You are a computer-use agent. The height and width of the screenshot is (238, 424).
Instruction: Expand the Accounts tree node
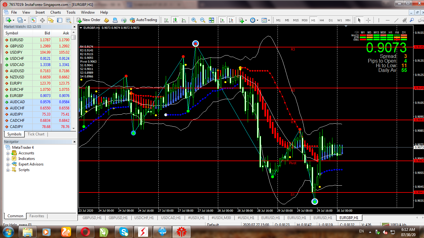[x=8, y=153]
